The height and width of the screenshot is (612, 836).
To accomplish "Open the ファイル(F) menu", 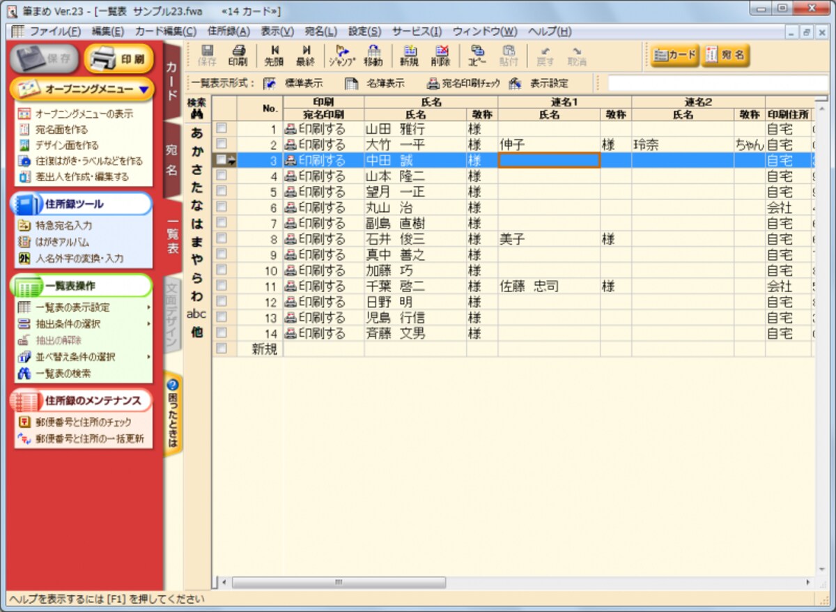I will point(55,31).
